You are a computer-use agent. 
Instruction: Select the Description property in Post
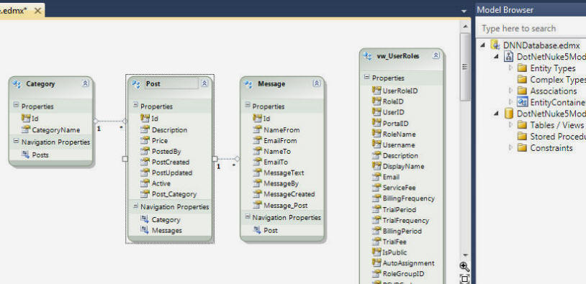coord(169,130)
